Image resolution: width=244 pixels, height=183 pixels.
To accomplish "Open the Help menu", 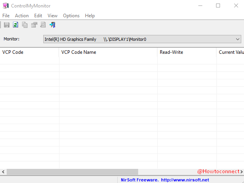I will [90, 16].
